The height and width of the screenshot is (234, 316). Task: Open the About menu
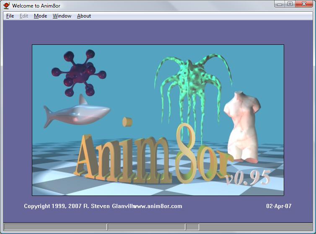point(84,16)
